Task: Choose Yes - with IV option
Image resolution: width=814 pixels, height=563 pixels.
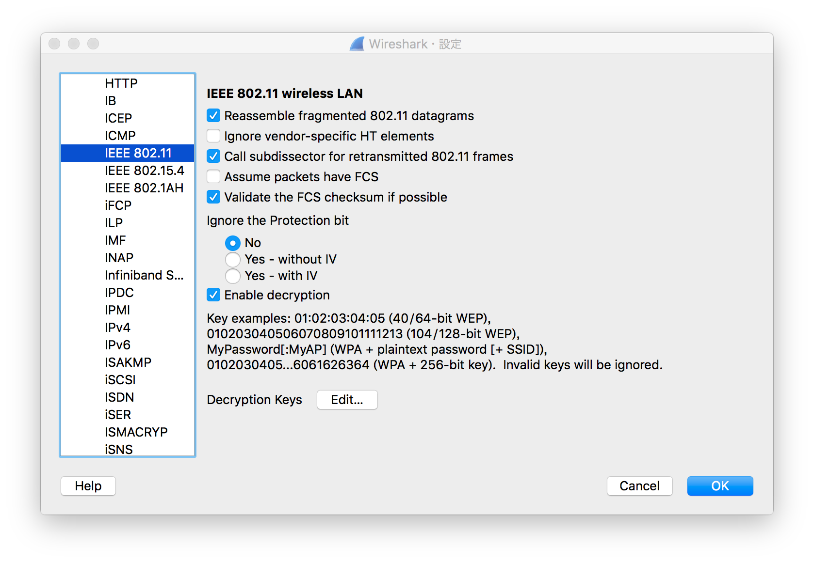Action: coord(233,276)
